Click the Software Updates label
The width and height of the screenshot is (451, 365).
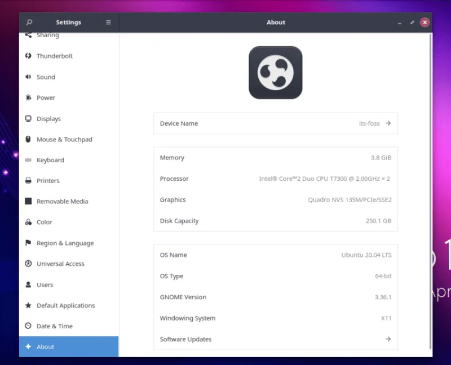[x=185, y=339]
